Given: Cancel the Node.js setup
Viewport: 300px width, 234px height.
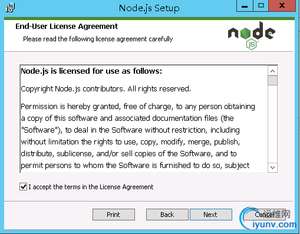Looking at the screenshot, I should (264, 215).
